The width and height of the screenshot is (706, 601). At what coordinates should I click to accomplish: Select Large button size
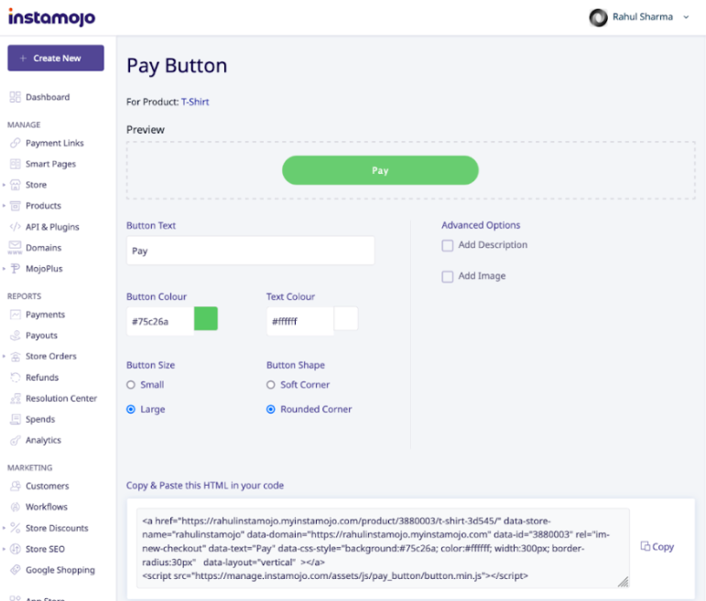(131, 410)
